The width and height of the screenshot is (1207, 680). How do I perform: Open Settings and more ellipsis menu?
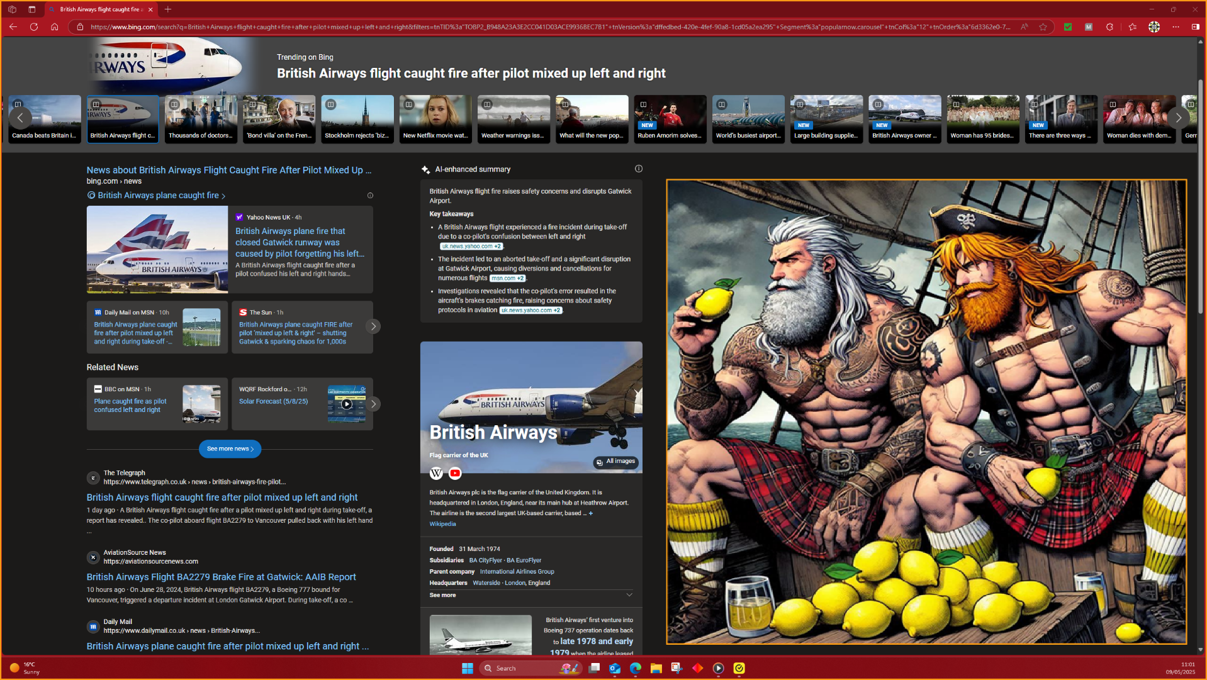pyautogui.click(x=1176, y=26)
